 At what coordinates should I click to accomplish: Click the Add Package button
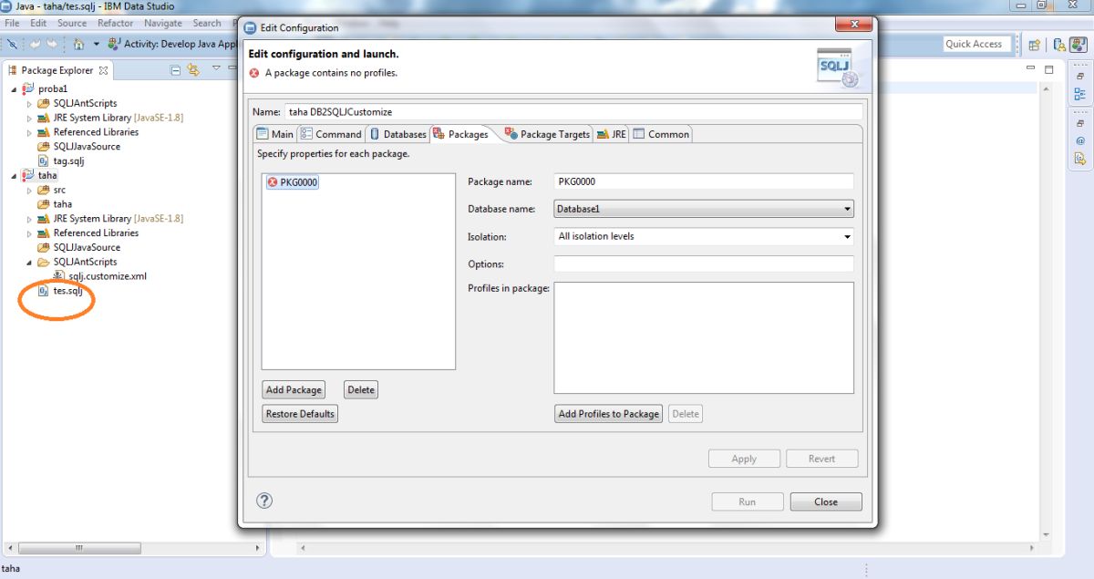click(294, 389)
